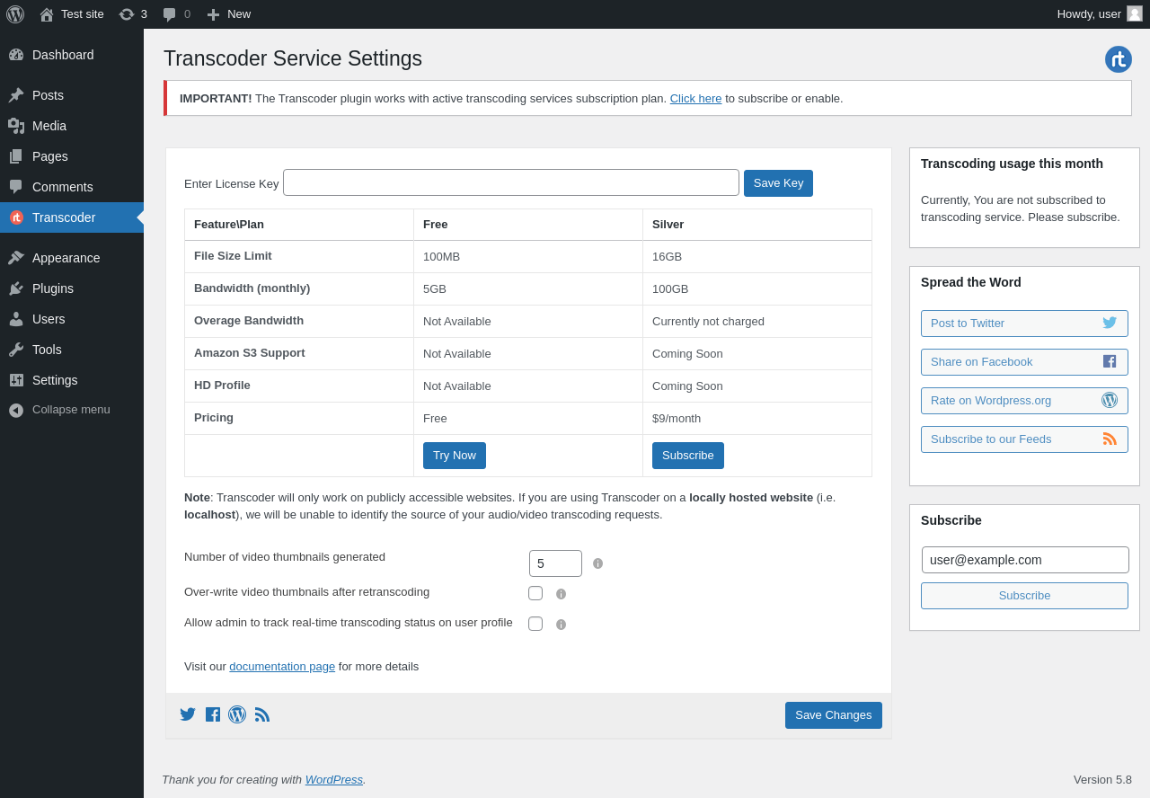Image resolution: width=1150 pixels, height=798 pixels.
Task: Click the Pages sidebar icon
Action: [x=16, y=156]
